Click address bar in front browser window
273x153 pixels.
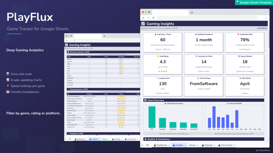pos(207,18)
